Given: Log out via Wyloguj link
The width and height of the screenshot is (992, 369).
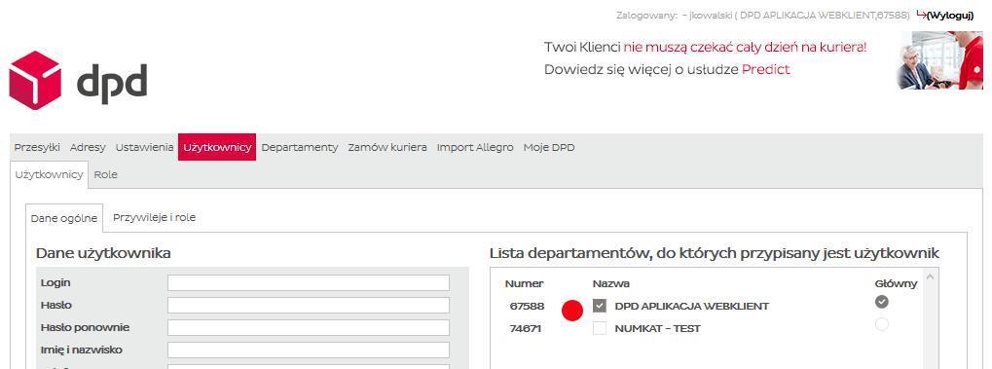Looking at the screenshot, I should point(950,16).
